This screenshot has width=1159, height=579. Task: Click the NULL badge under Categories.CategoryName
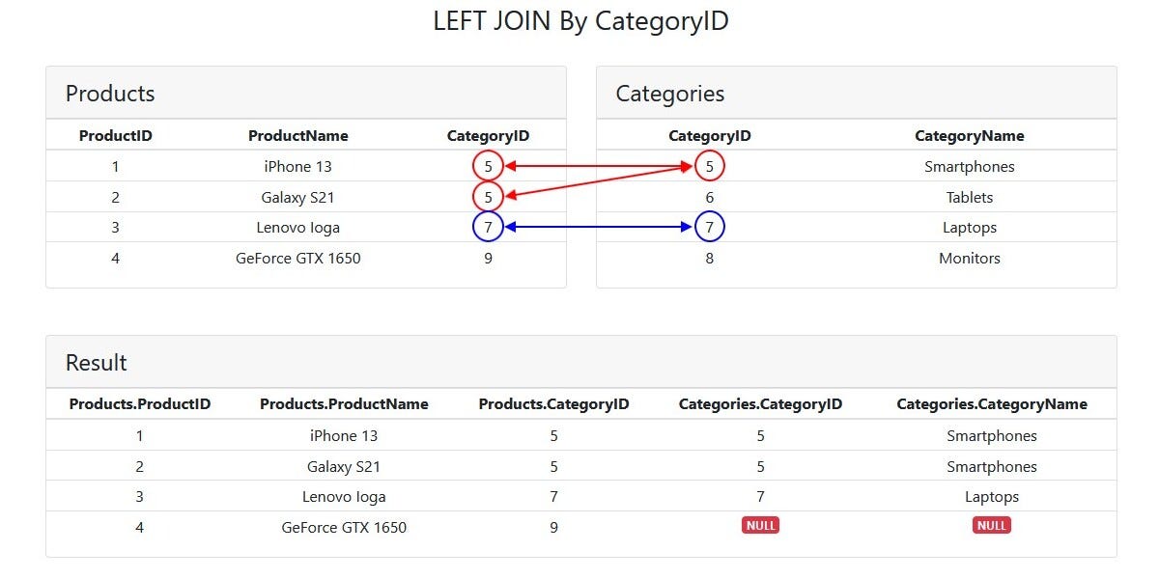(992, 526)
